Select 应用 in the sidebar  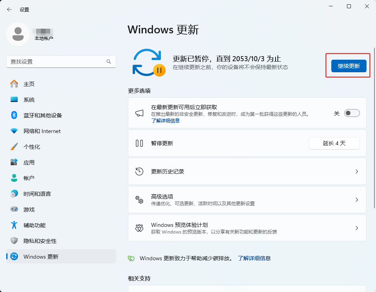[x=61, y=162]
